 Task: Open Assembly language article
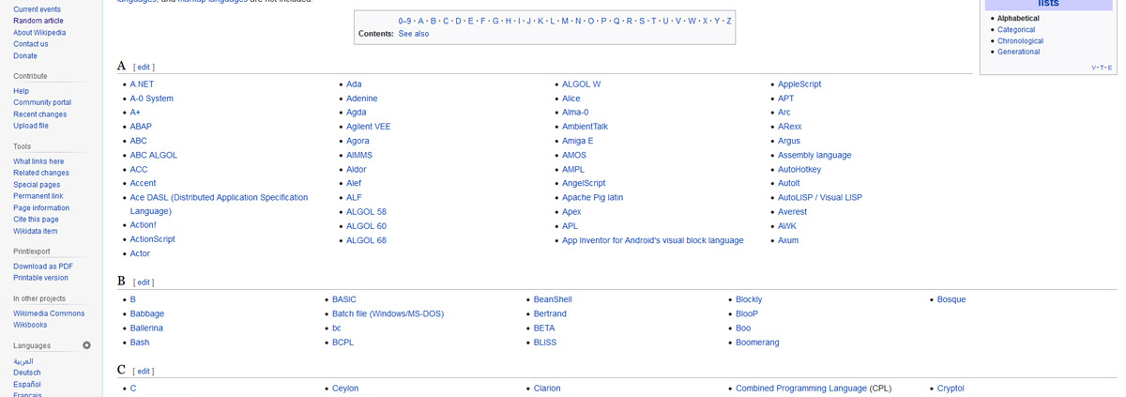[814, 156]
